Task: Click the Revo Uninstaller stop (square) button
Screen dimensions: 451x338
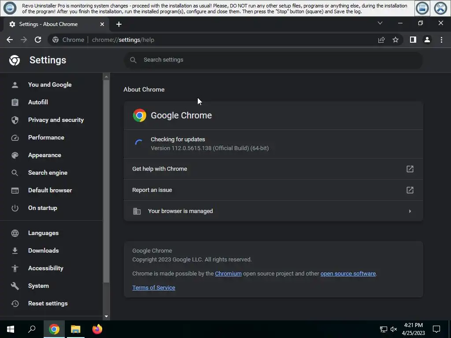Action: [422, 8]
